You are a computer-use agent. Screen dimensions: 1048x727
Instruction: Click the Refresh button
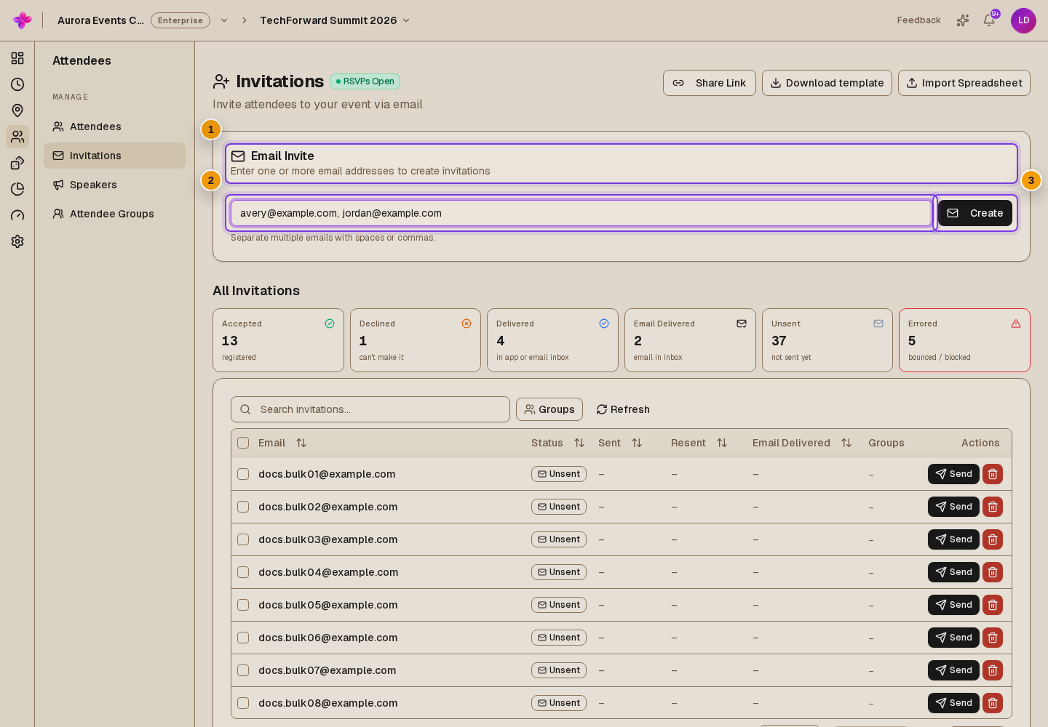click(x=623, y=409)
